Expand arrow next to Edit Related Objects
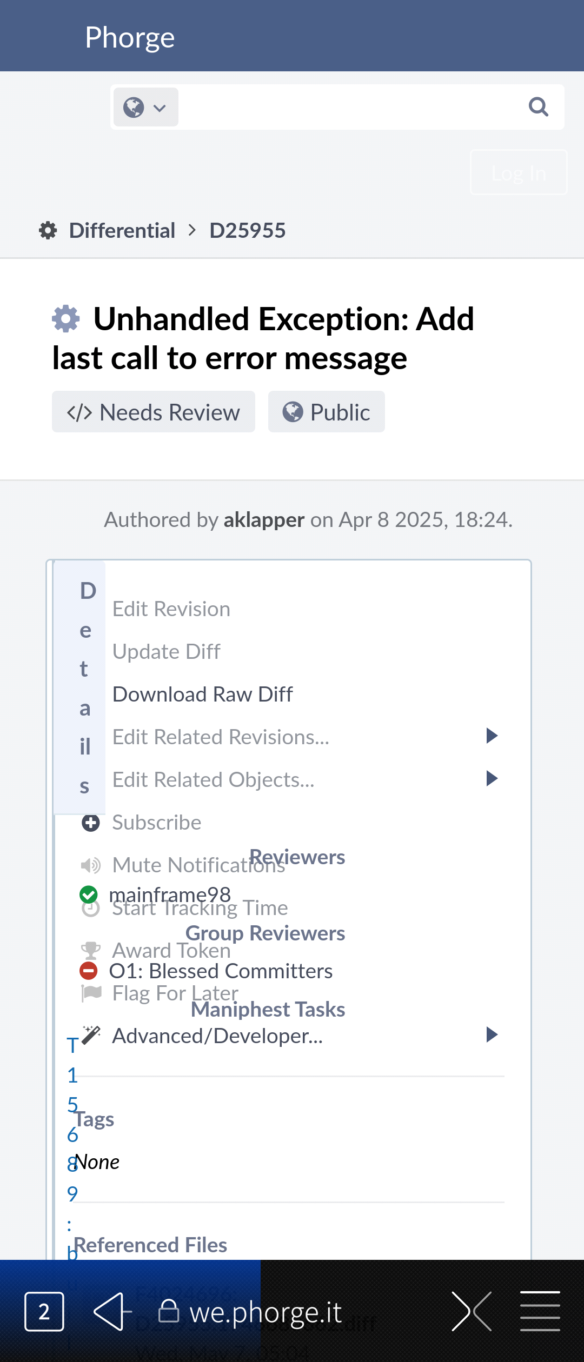Image resolution: width=584 pixels, height=1362 pixels. point(492,778)
